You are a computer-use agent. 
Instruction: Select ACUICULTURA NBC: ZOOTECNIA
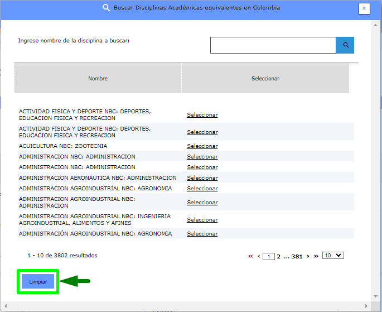202,146
